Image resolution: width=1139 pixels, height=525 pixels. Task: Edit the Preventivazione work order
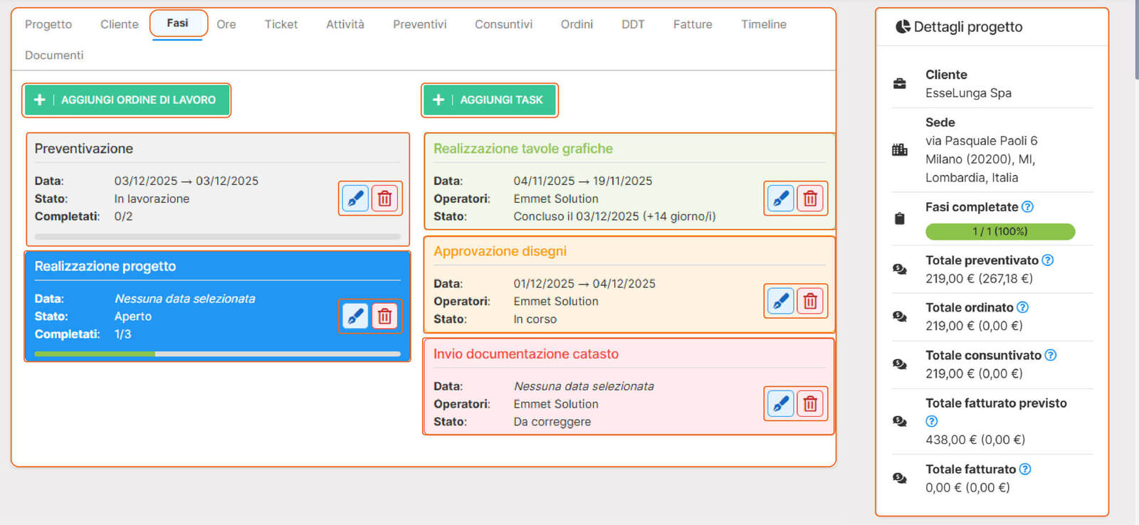(355, 198)
